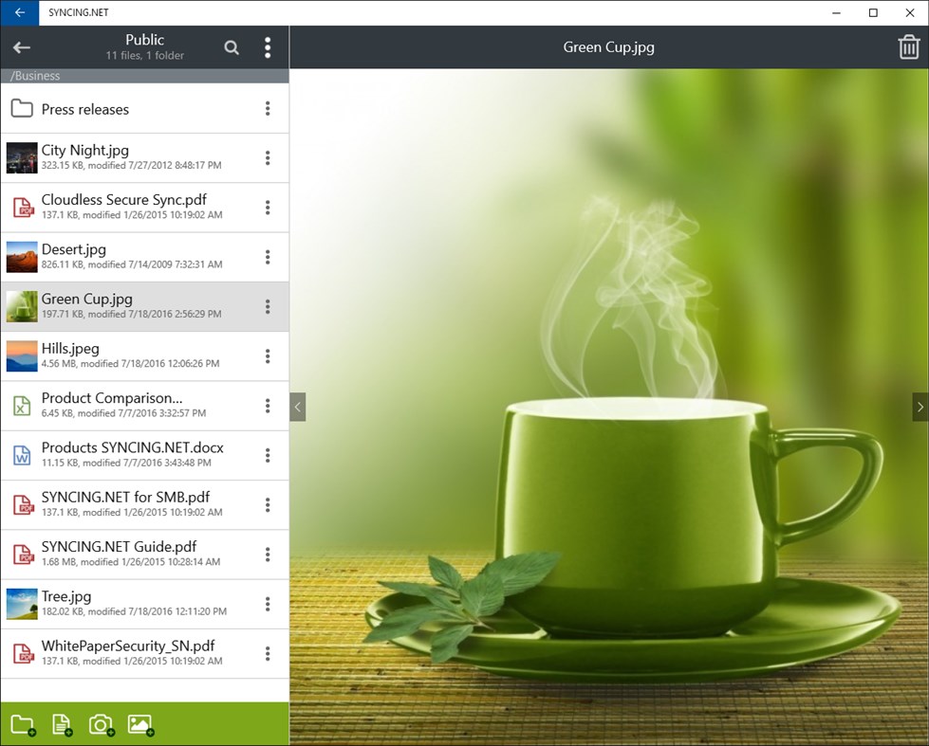Image resolution: width=929 pixels, height=746 pixels.
Task: Click the Press releases folder icon
Action: pyautogui.click(x=22, y=108)
